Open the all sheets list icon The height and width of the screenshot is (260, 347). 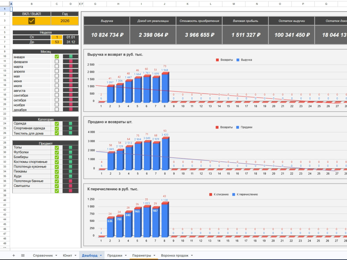(x=23, y=255)
